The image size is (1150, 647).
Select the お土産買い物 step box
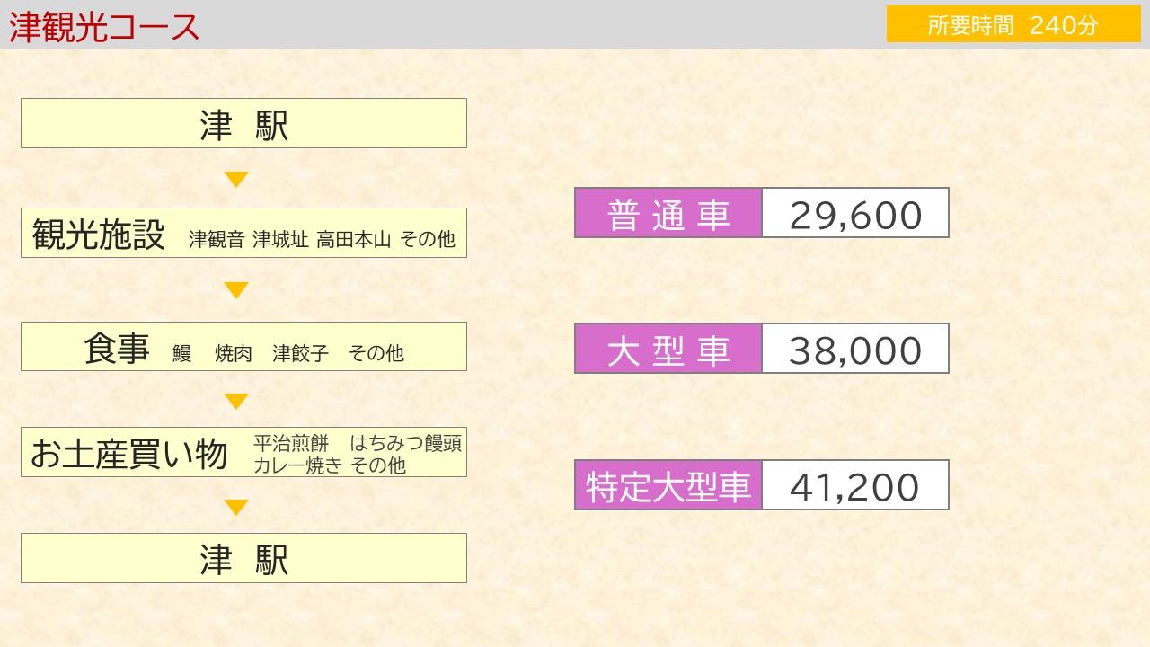click(x=243, y=452)
